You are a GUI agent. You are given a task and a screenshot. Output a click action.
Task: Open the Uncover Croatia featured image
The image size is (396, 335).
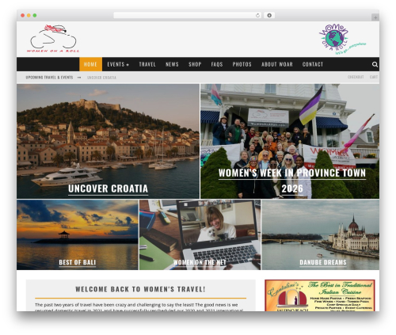tap(108, 141)
